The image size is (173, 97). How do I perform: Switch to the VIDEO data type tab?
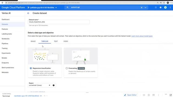click(x=66, y=41)
